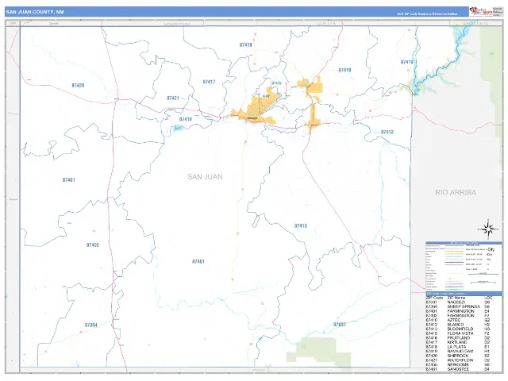This screenshot has width=508, height=381.
Task: Click ZIP code label 87401 on map
Action: pyautogui.click(x=198, y=261)
